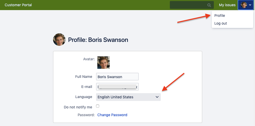
Task: Click the avatar thumbnail in the form
Action: coord(104,63)
